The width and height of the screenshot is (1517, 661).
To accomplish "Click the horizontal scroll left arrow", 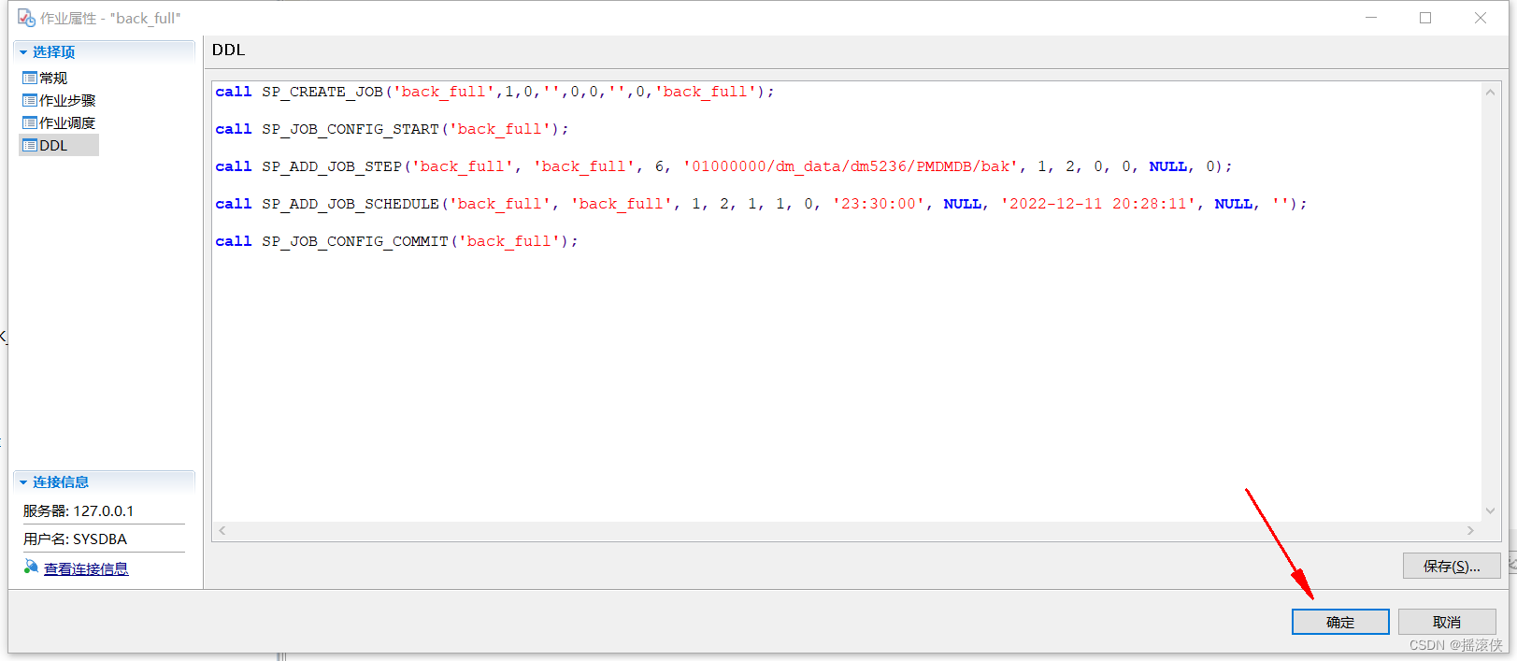I will click(x=222, y=530).
